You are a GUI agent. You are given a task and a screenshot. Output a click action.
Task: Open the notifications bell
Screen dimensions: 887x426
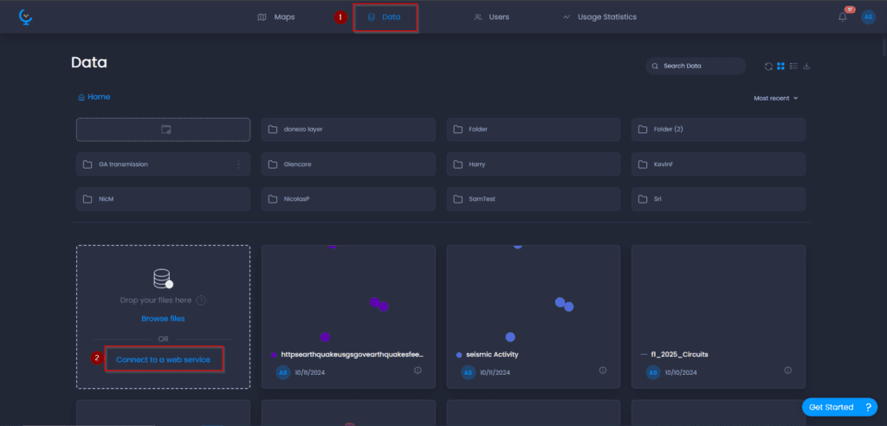842,17
